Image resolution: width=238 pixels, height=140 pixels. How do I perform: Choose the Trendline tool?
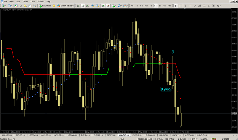[195, 6]
